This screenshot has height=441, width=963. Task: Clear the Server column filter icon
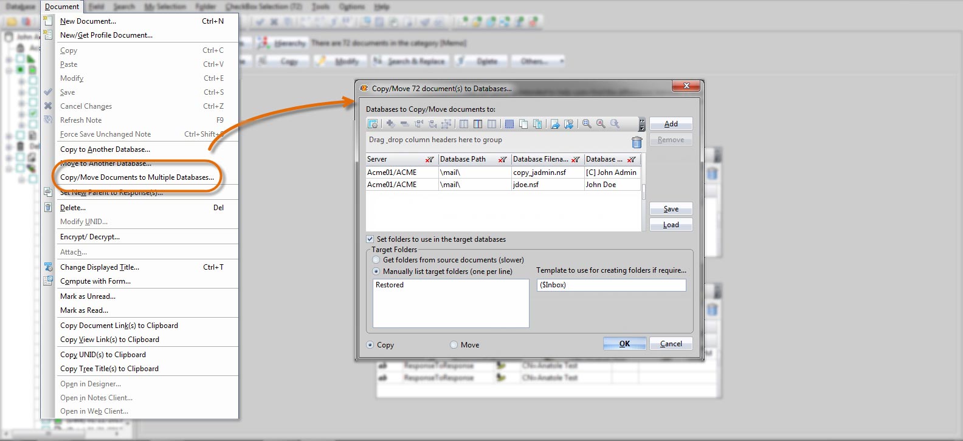click(430, 159)
